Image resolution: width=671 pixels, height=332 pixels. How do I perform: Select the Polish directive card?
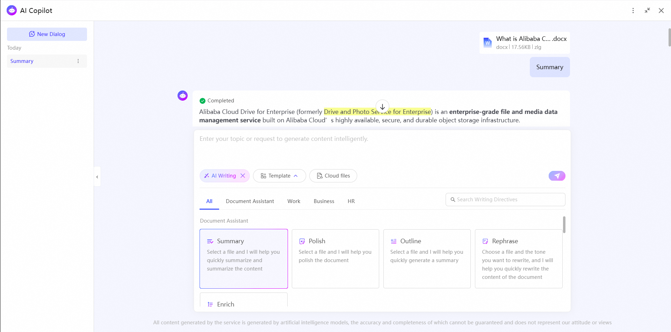click(335, 259)
